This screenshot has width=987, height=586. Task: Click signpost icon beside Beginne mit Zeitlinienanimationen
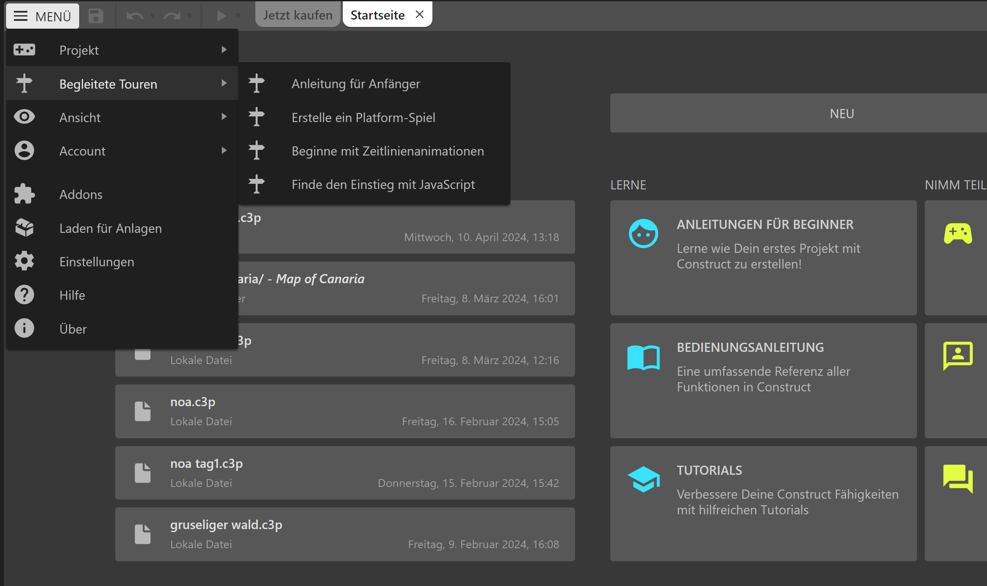257,150
